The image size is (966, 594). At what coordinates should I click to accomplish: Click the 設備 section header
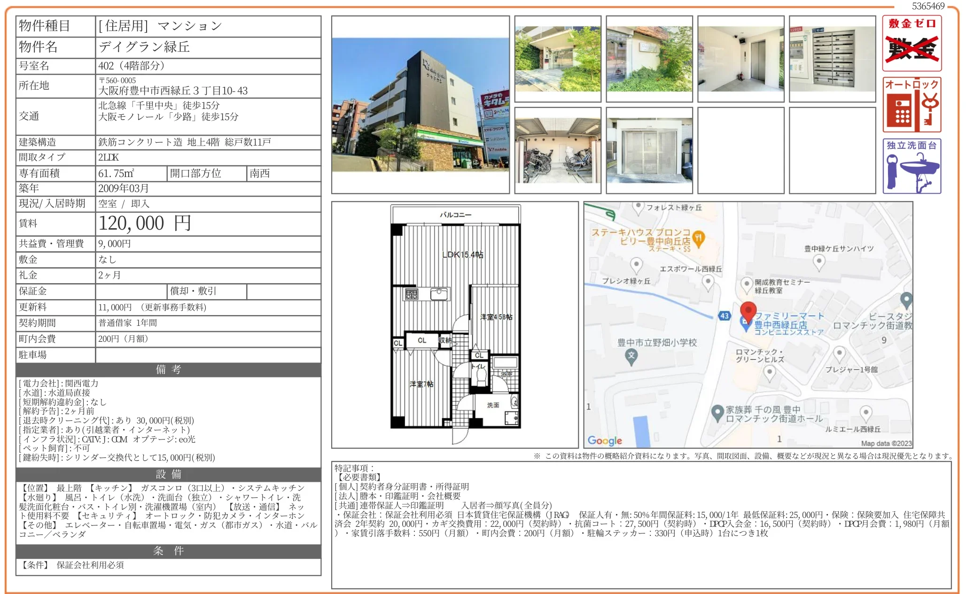click(x=168, y=474)
